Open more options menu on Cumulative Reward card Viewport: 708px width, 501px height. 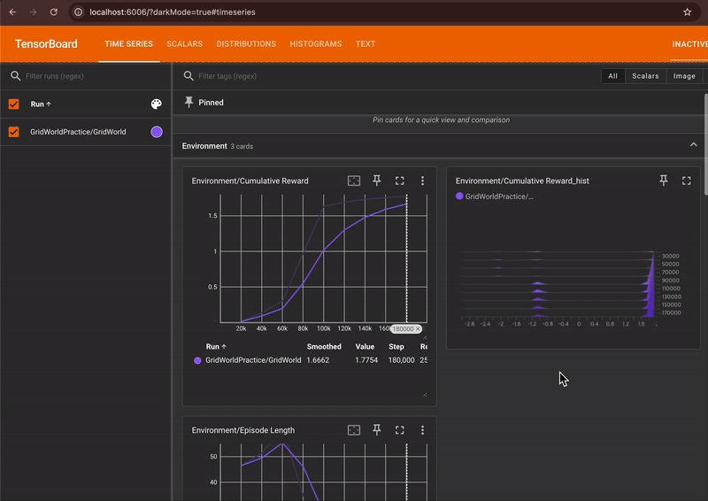(x=422, y=181)
